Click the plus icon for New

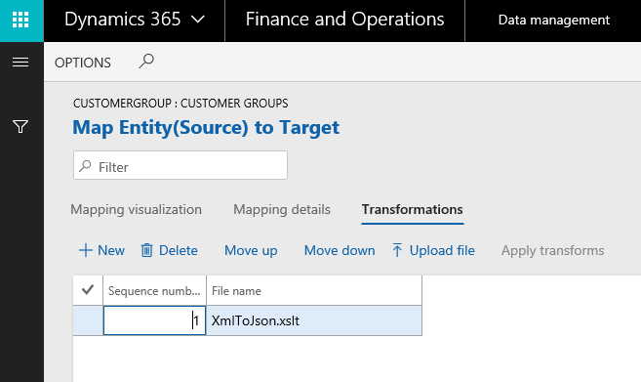(x=86, y=250)
